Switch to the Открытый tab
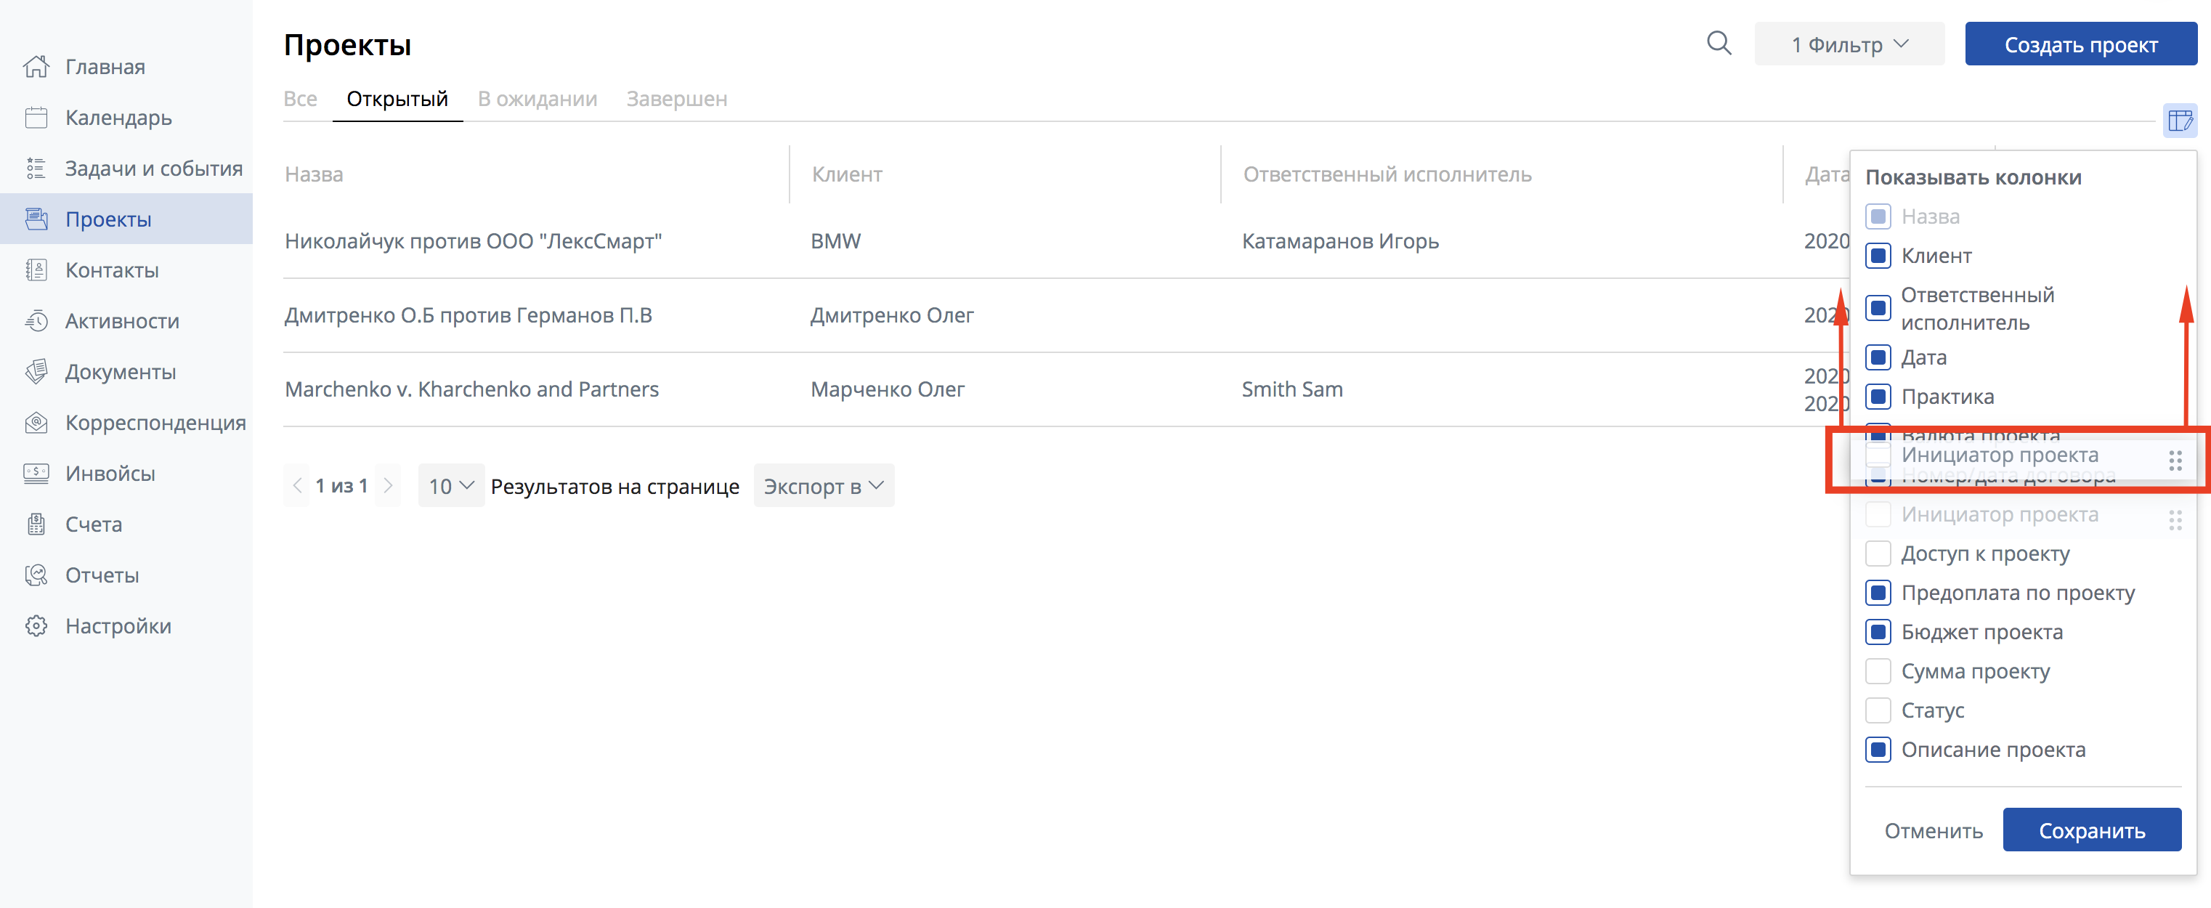The height and width of the screenshot is (908, 2211). (x=397, y=99)
